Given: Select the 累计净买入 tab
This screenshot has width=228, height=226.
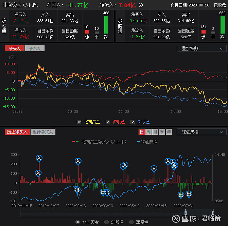Looking at the screenshot, I should pyautogui.click(x=43, y=132).
